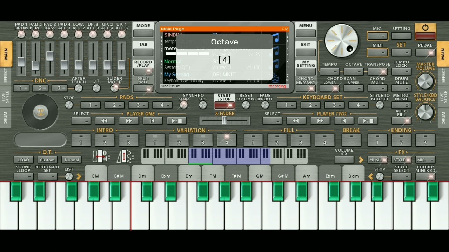
Task: Click the AFTER TOUCH knob
Action: [78, 88]
